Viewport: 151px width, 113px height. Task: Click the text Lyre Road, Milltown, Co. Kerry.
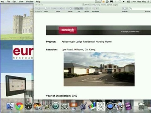[x=79, y=50]
